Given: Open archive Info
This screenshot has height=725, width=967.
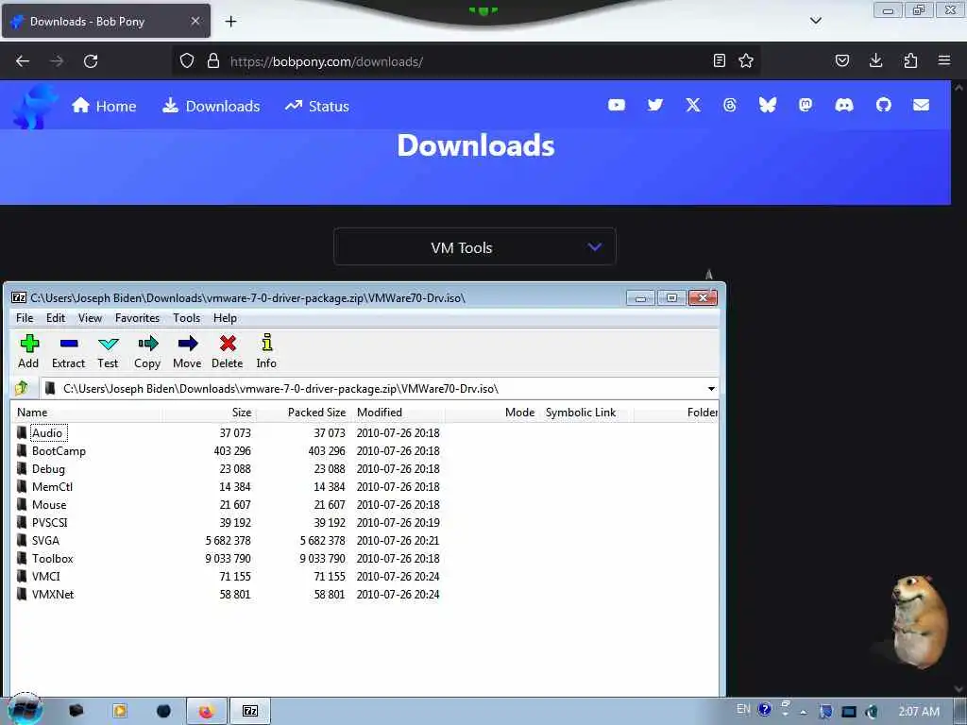Looking at the screenshot, I should tap(266, 351).
